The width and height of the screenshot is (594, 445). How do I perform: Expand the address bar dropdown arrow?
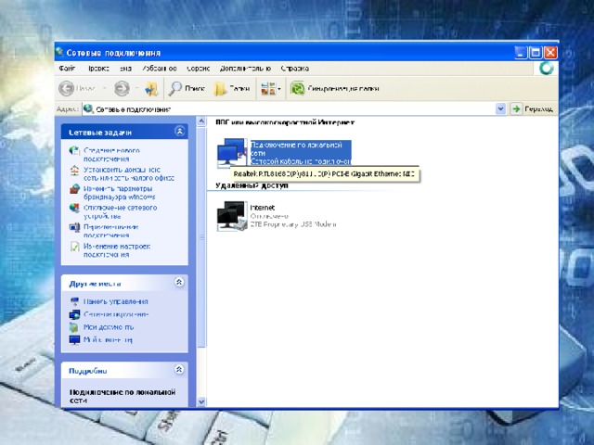point(500,108)
